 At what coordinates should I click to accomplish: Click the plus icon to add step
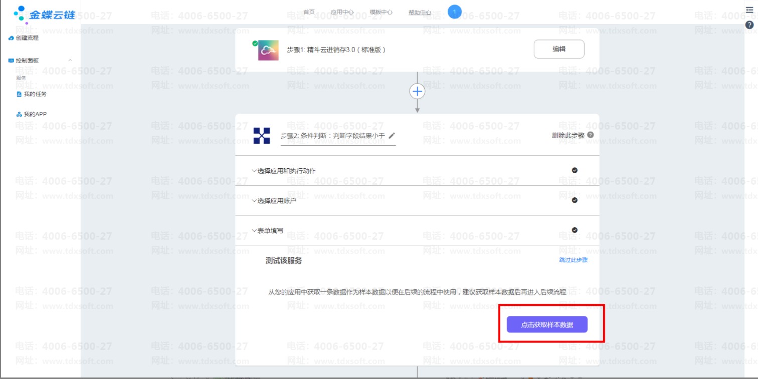pyautogui.click(x=417, y=91)
